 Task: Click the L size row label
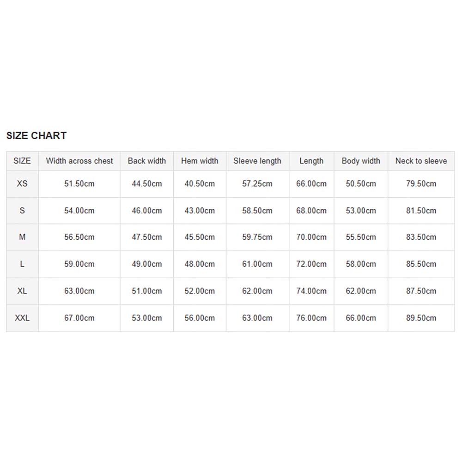(22, 264)
